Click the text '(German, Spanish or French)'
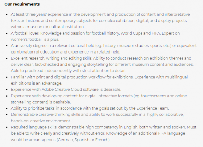The width and height of the screenshot is (203, 147). [x=83, y=140]
